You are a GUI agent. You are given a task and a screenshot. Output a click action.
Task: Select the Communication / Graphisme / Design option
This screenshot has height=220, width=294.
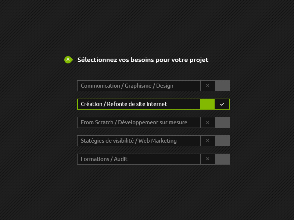click(x=222, y=86)
